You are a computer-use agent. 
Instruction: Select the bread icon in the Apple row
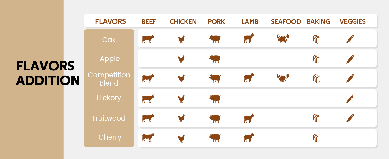pos(316,59)
